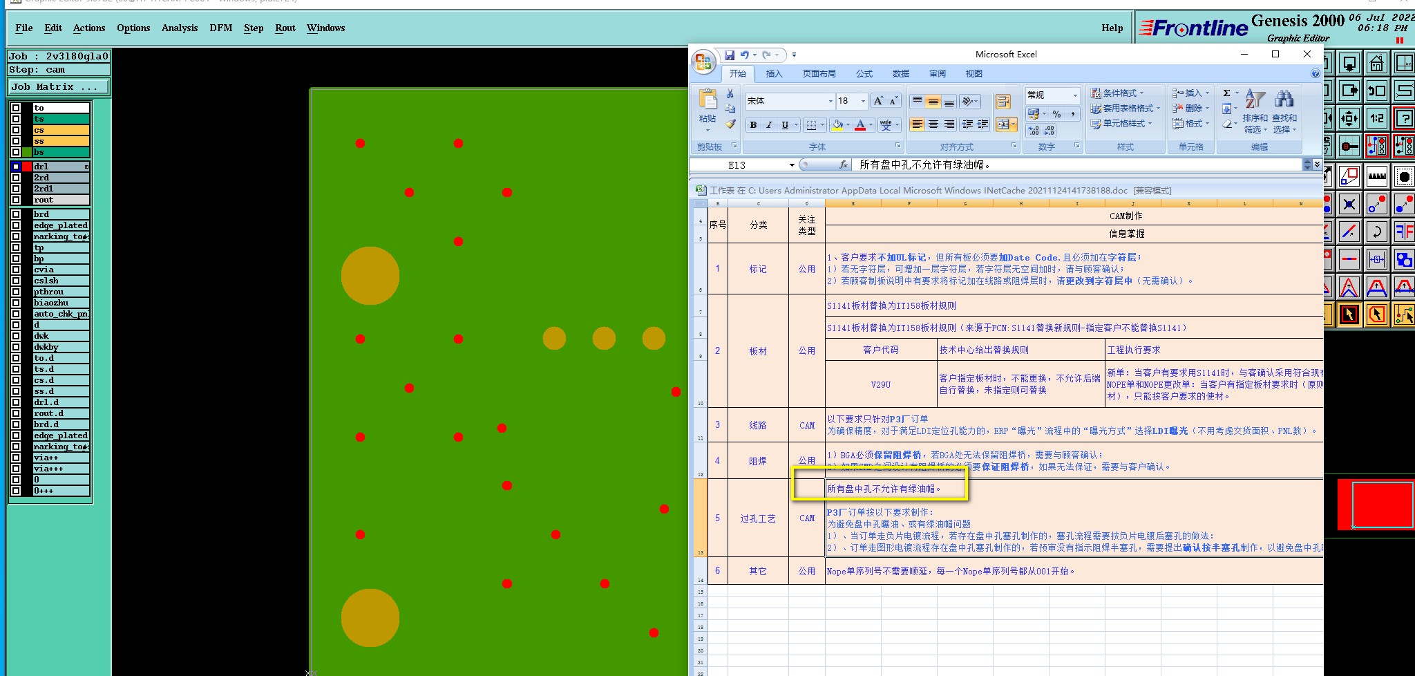Open the Rout menu in Genesis
The height and width of the screenshot is (676, 1415).
pos(285,28)
